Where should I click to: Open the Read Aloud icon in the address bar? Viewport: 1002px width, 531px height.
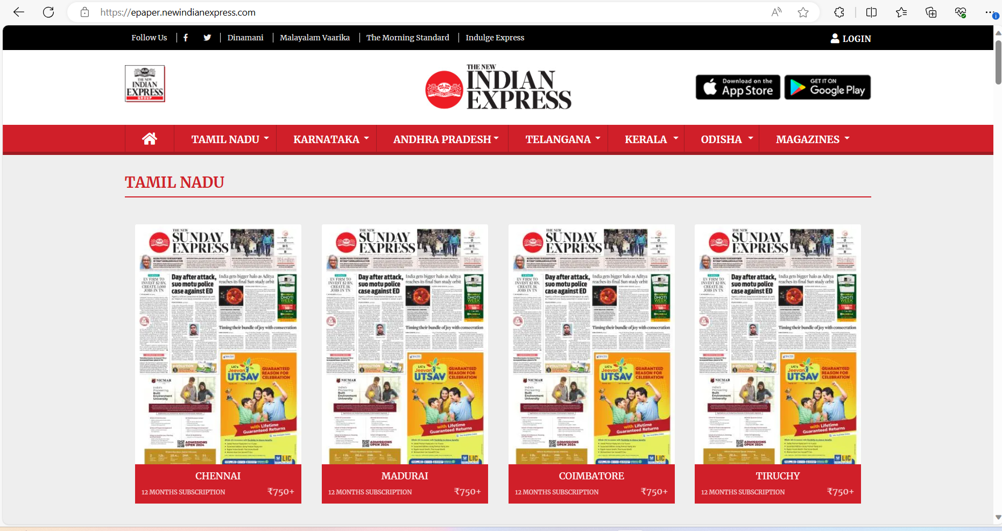(x=776, y=12)
